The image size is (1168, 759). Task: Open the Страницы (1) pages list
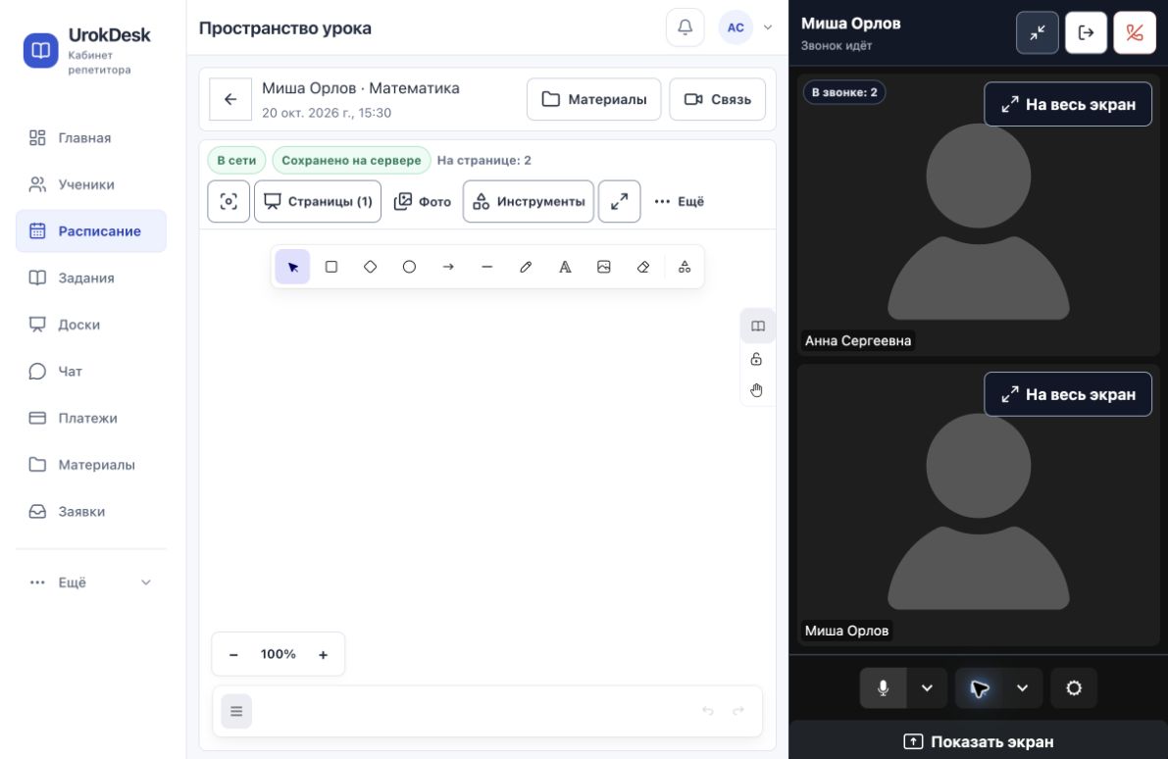318,201
